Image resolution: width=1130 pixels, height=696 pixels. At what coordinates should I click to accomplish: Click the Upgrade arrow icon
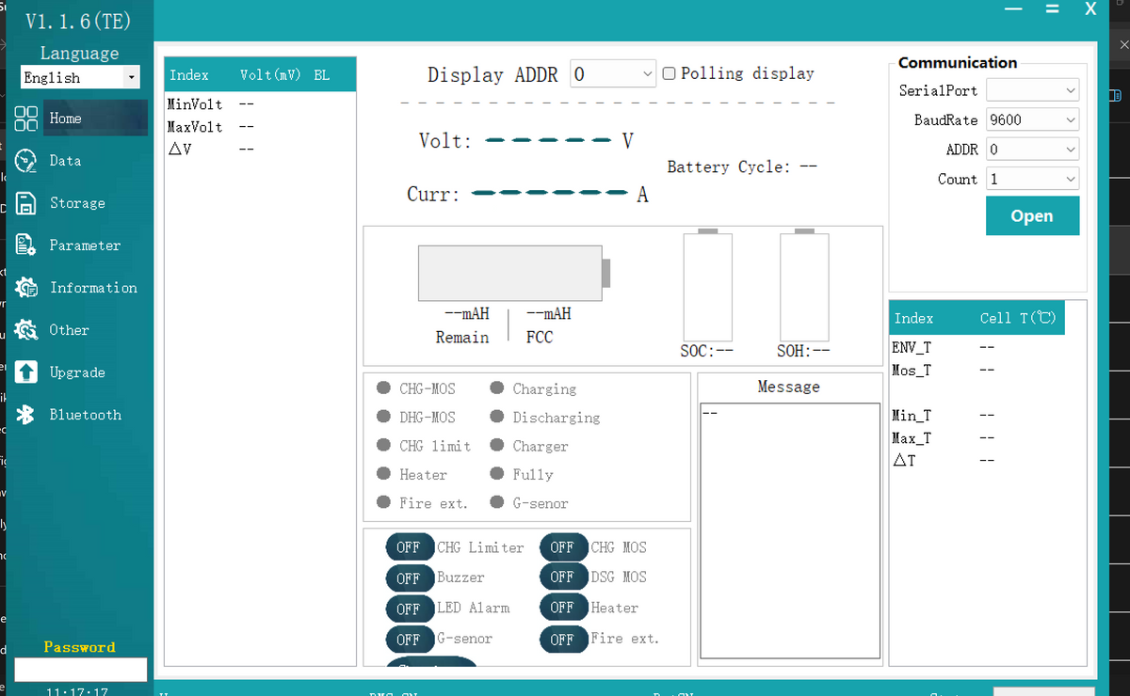26,372
